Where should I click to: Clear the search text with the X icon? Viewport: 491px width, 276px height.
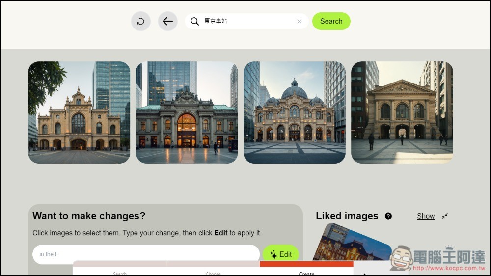pyautogui.click(x=300, y=22)
